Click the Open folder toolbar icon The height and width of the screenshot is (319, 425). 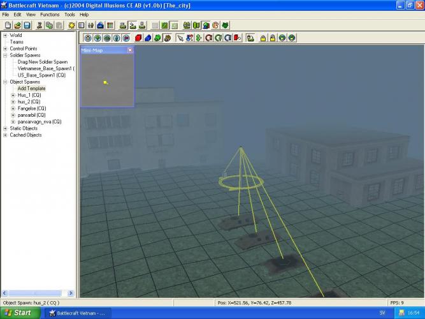(x=16, y=25)
